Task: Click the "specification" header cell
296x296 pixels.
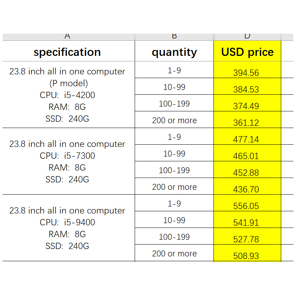Action: pos(67,52)
